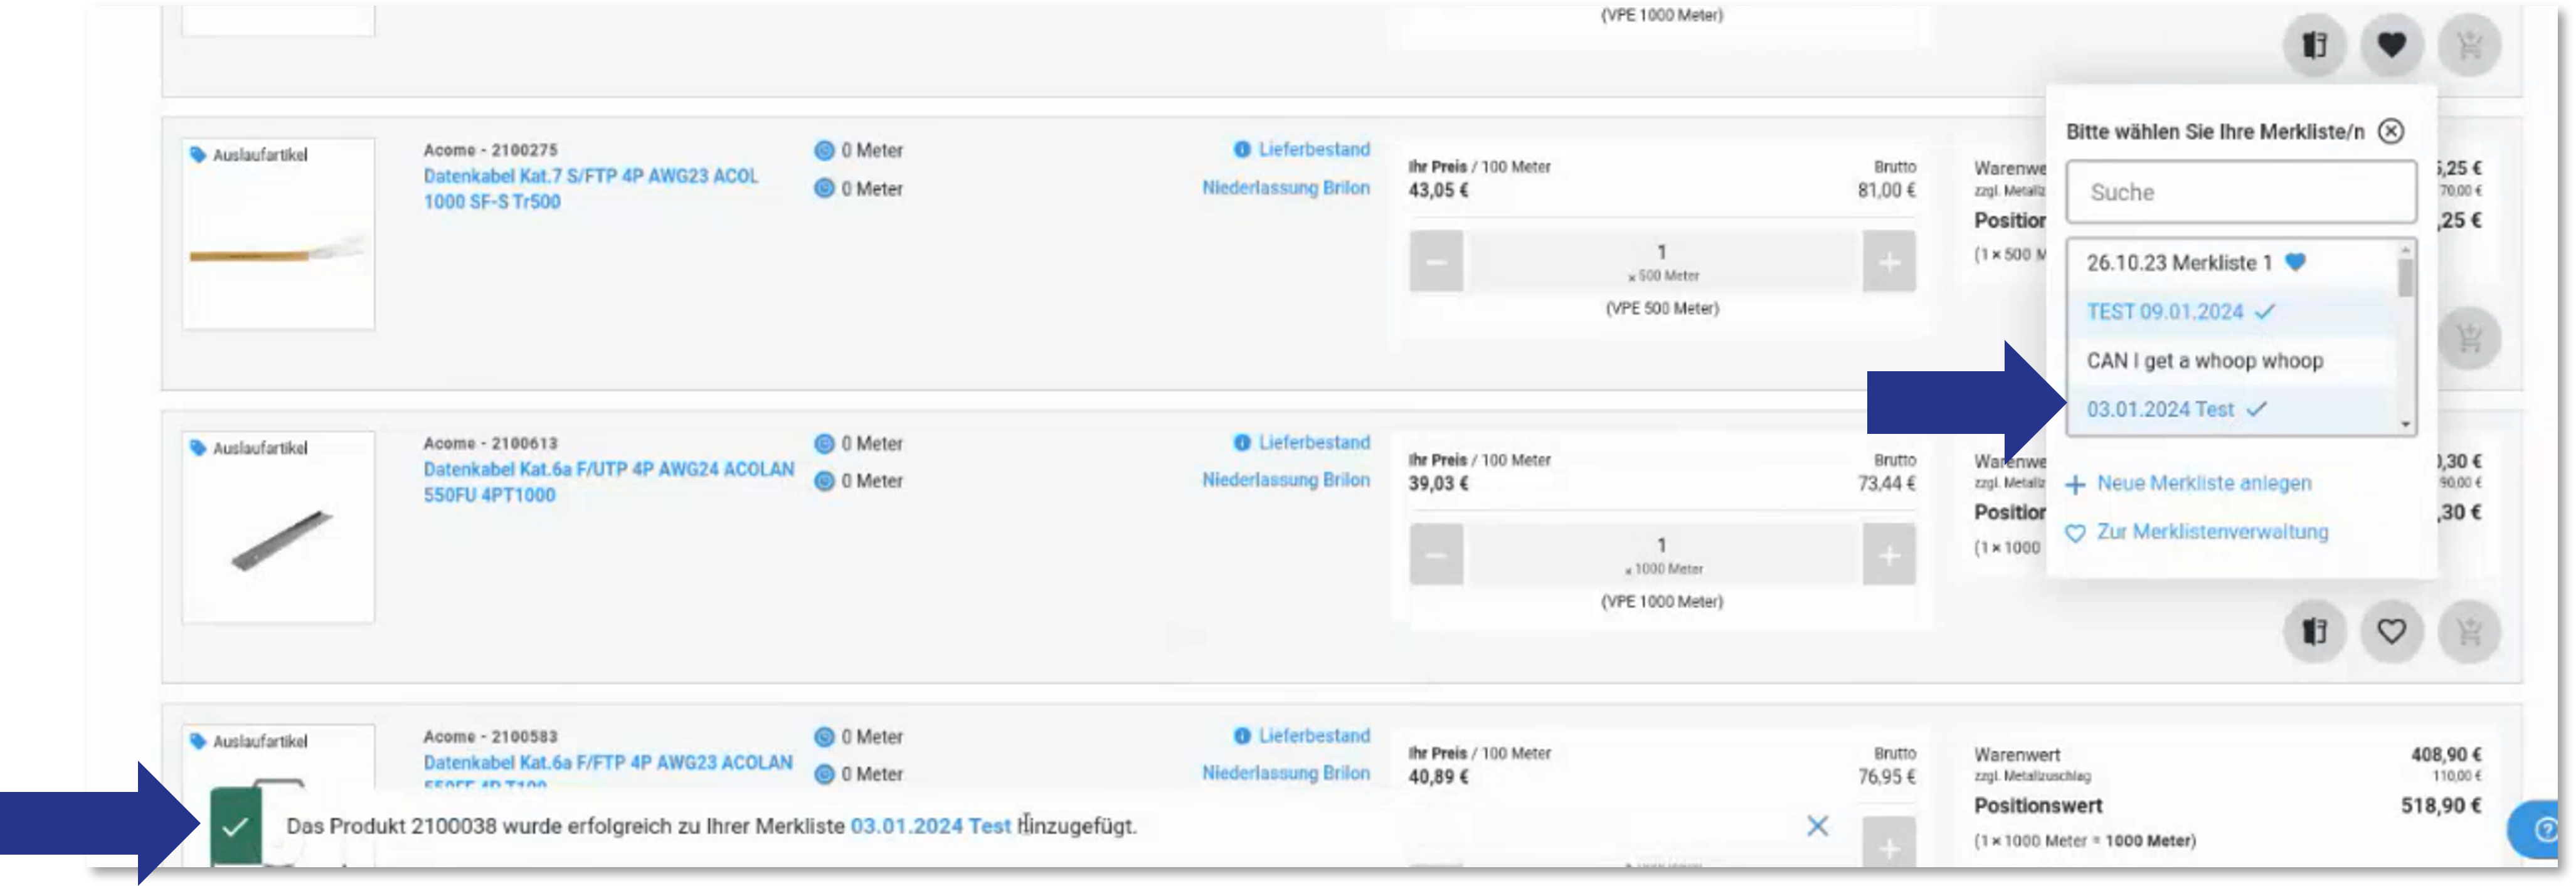The width and height of the screenshot is (2576, 886).
Task: Click the compare icon in top row
Action: pyautogui.click(x=2314, y=45)
